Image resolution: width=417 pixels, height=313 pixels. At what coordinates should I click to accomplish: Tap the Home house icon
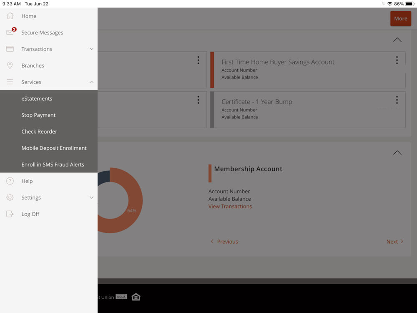[x=10, y=16]
